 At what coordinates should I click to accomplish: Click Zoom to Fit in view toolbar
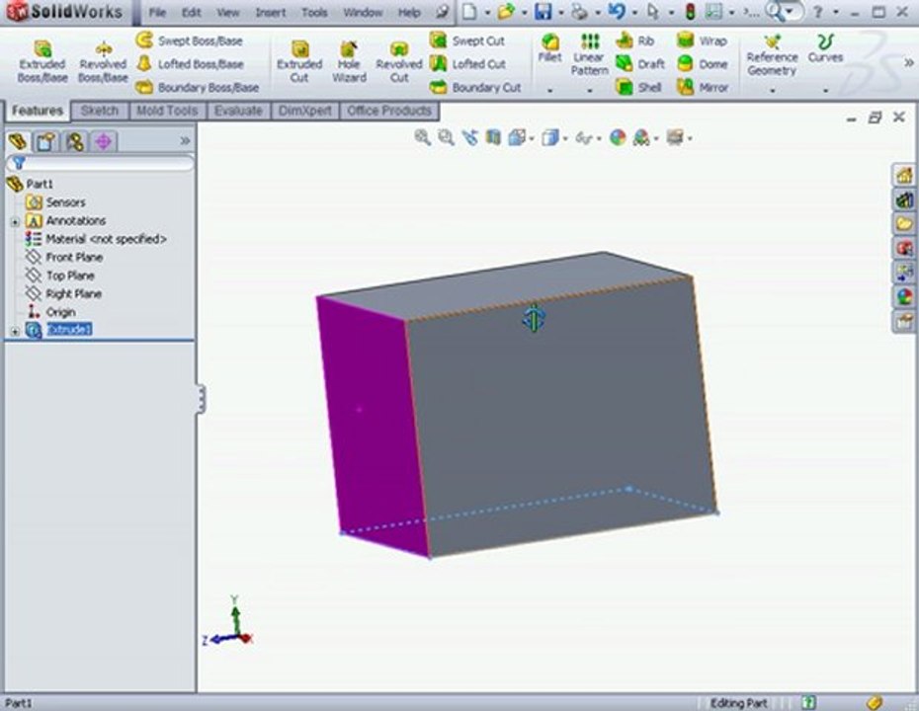[422, 137]
